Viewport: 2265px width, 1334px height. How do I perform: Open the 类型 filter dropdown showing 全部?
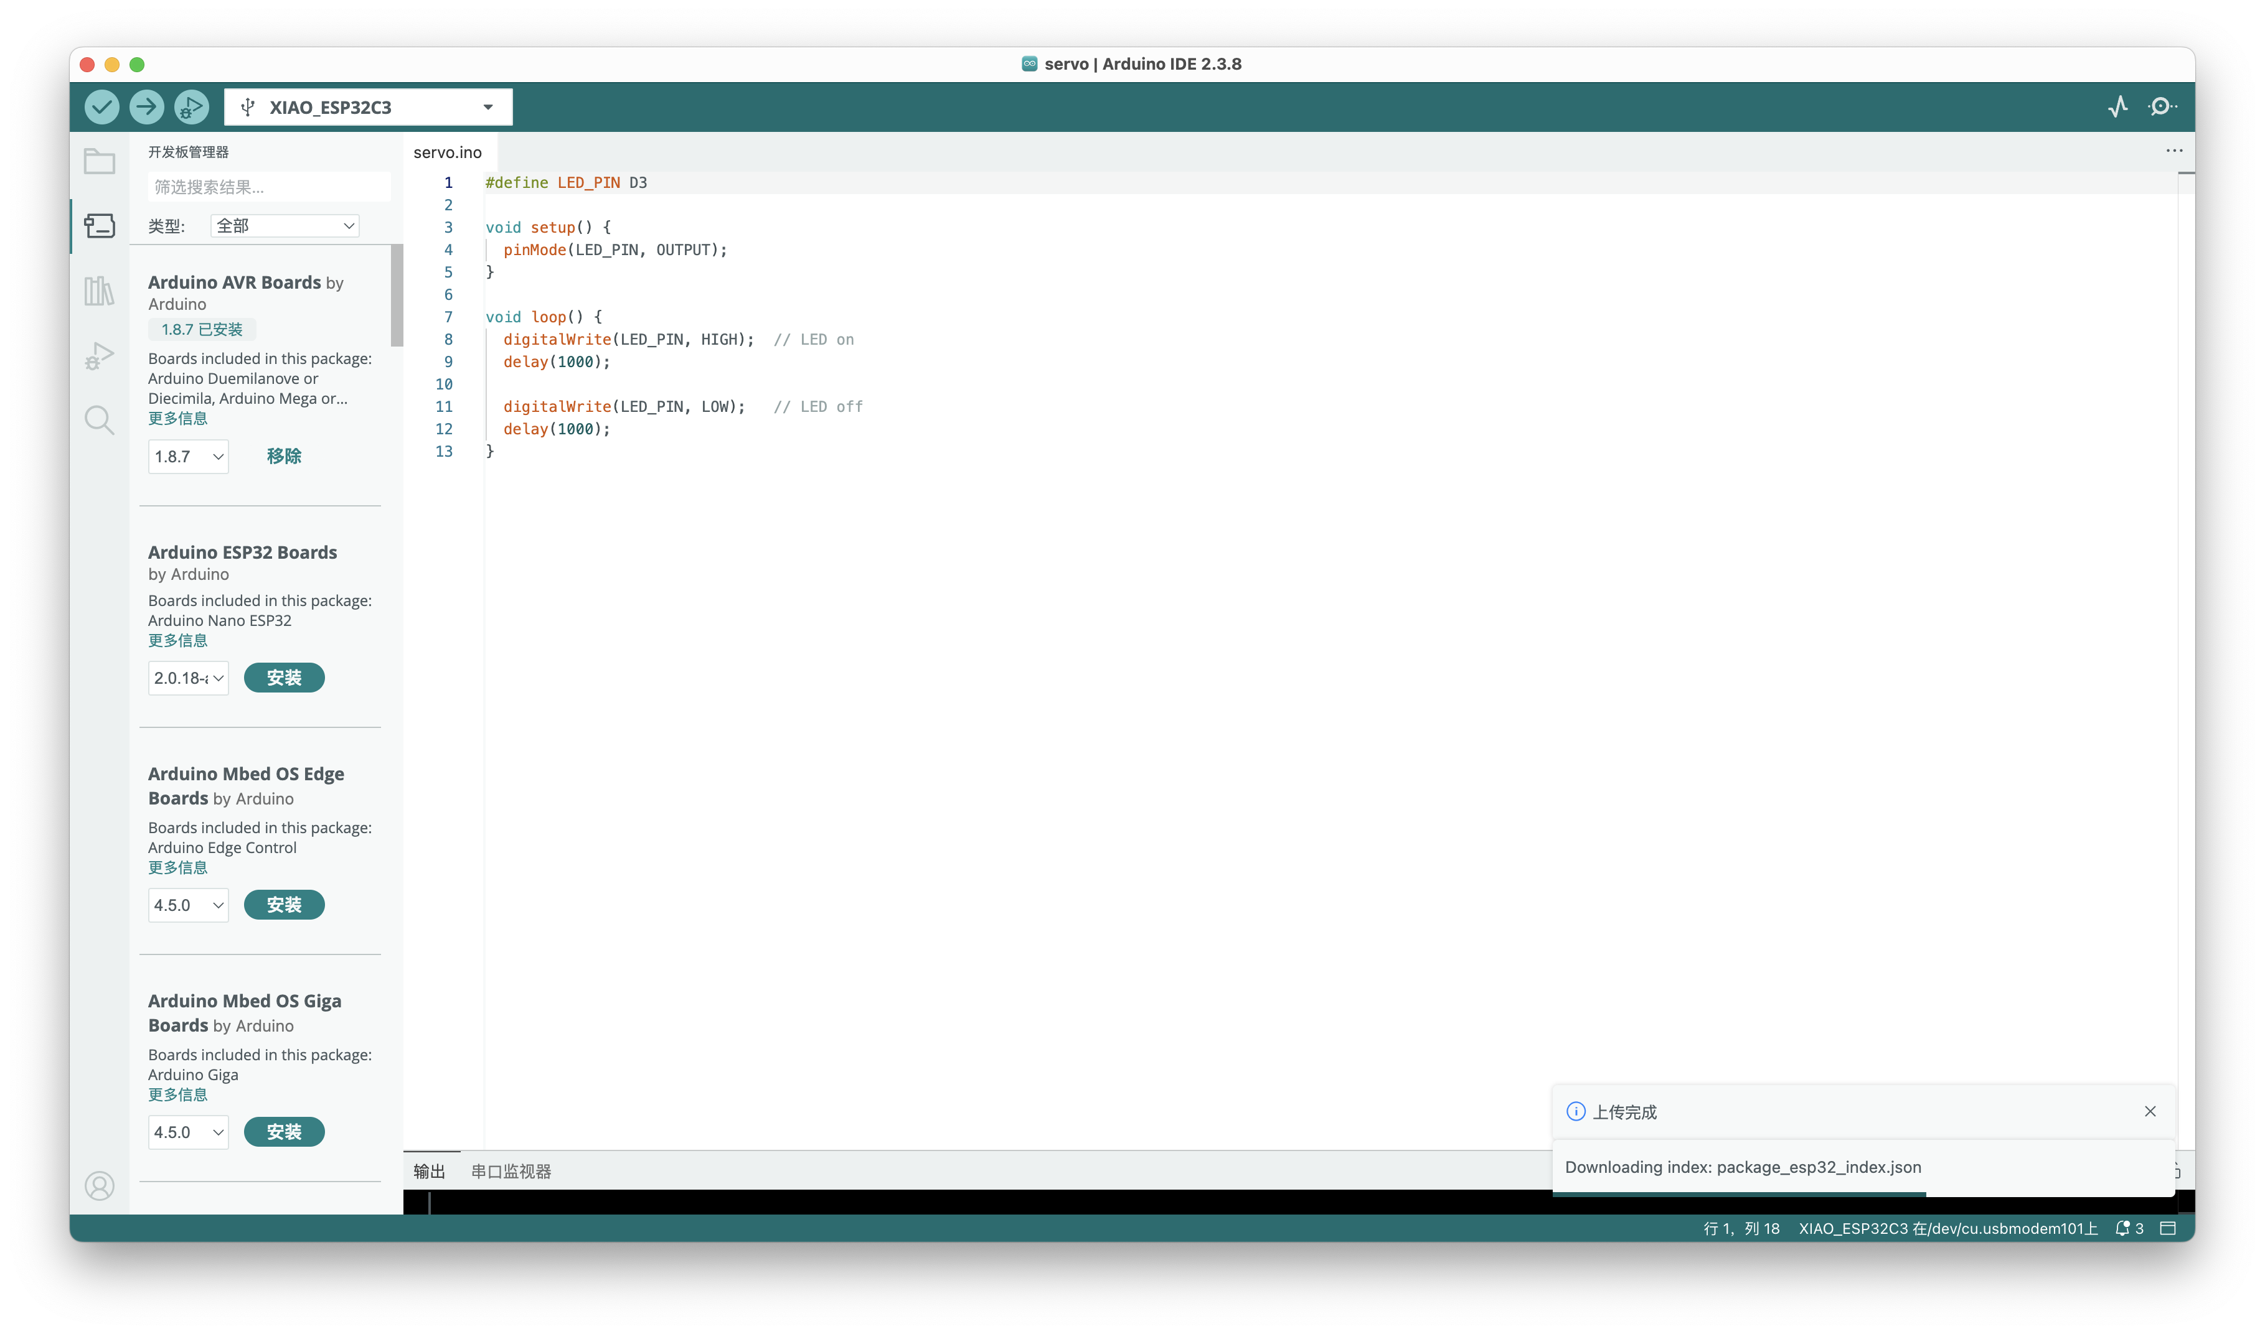tap(285, 226)
